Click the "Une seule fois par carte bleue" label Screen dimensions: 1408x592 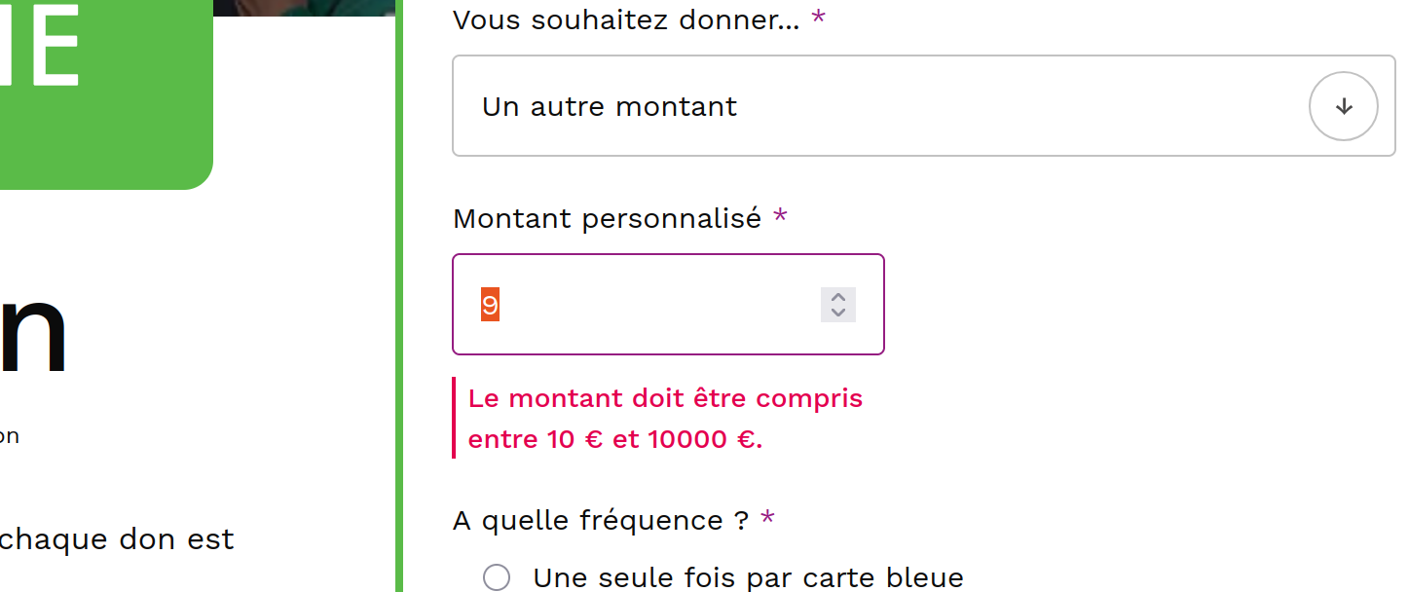click(748, 577)
